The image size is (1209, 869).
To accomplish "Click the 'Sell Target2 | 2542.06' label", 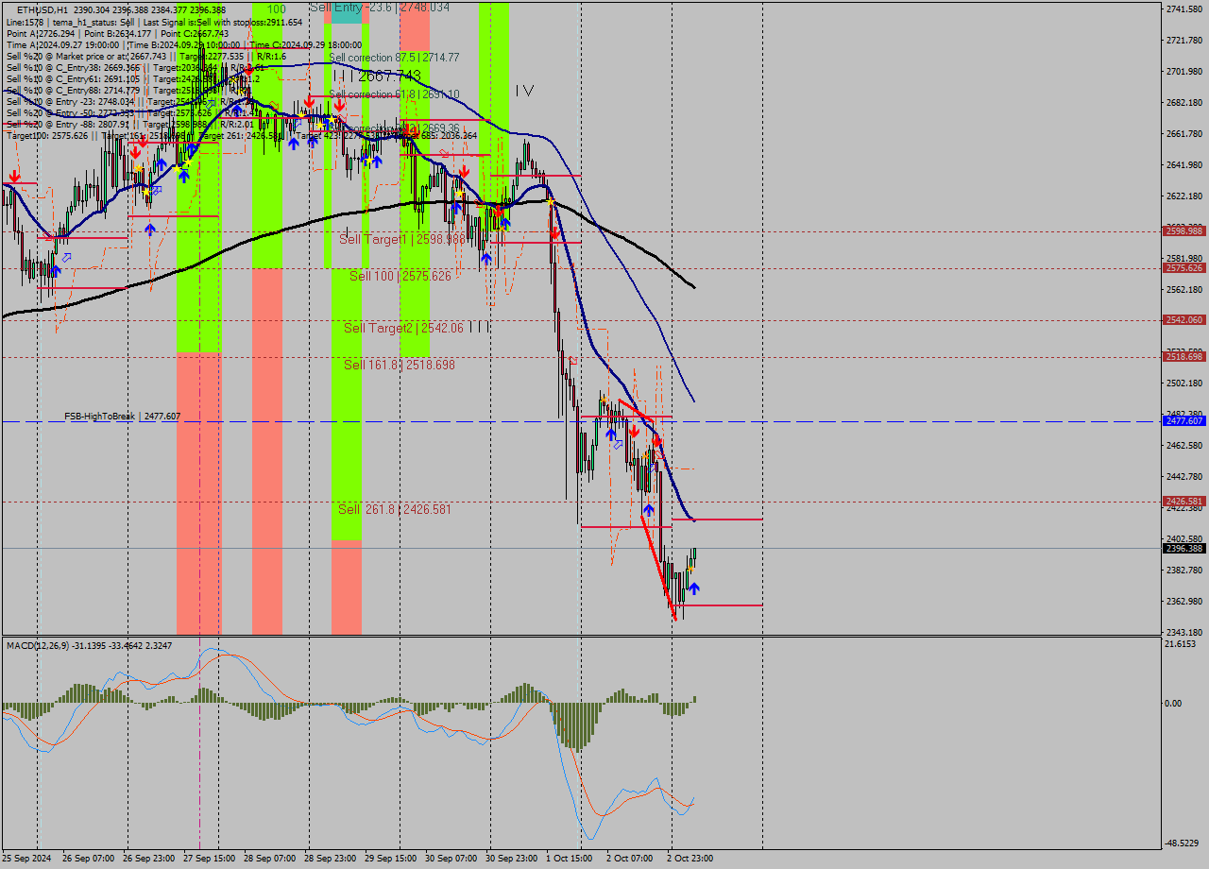I will coord(403,328).
